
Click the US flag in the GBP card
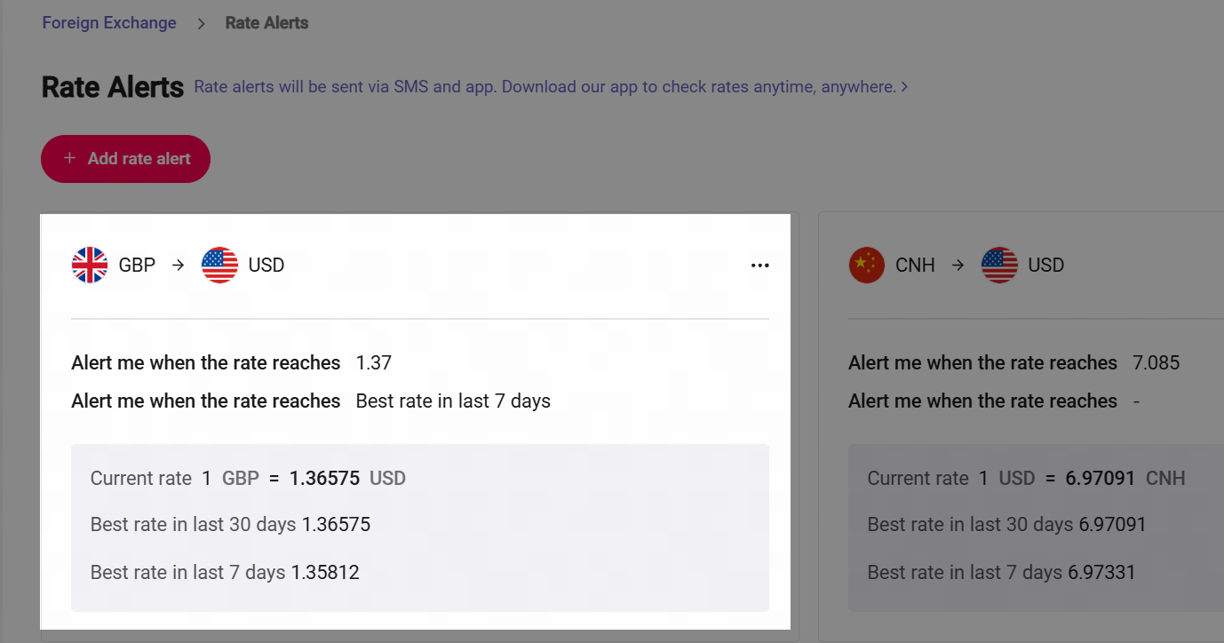tap(219, 265)
